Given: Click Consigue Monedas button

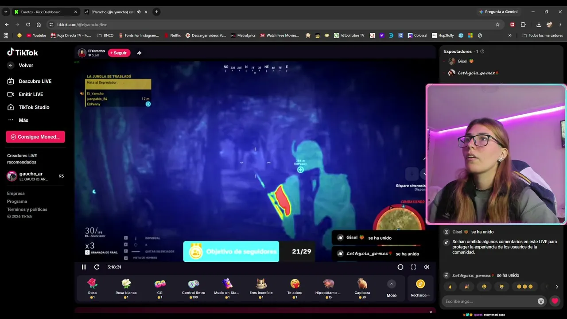Looking at the screenshot, I should (x=35, y=137).
